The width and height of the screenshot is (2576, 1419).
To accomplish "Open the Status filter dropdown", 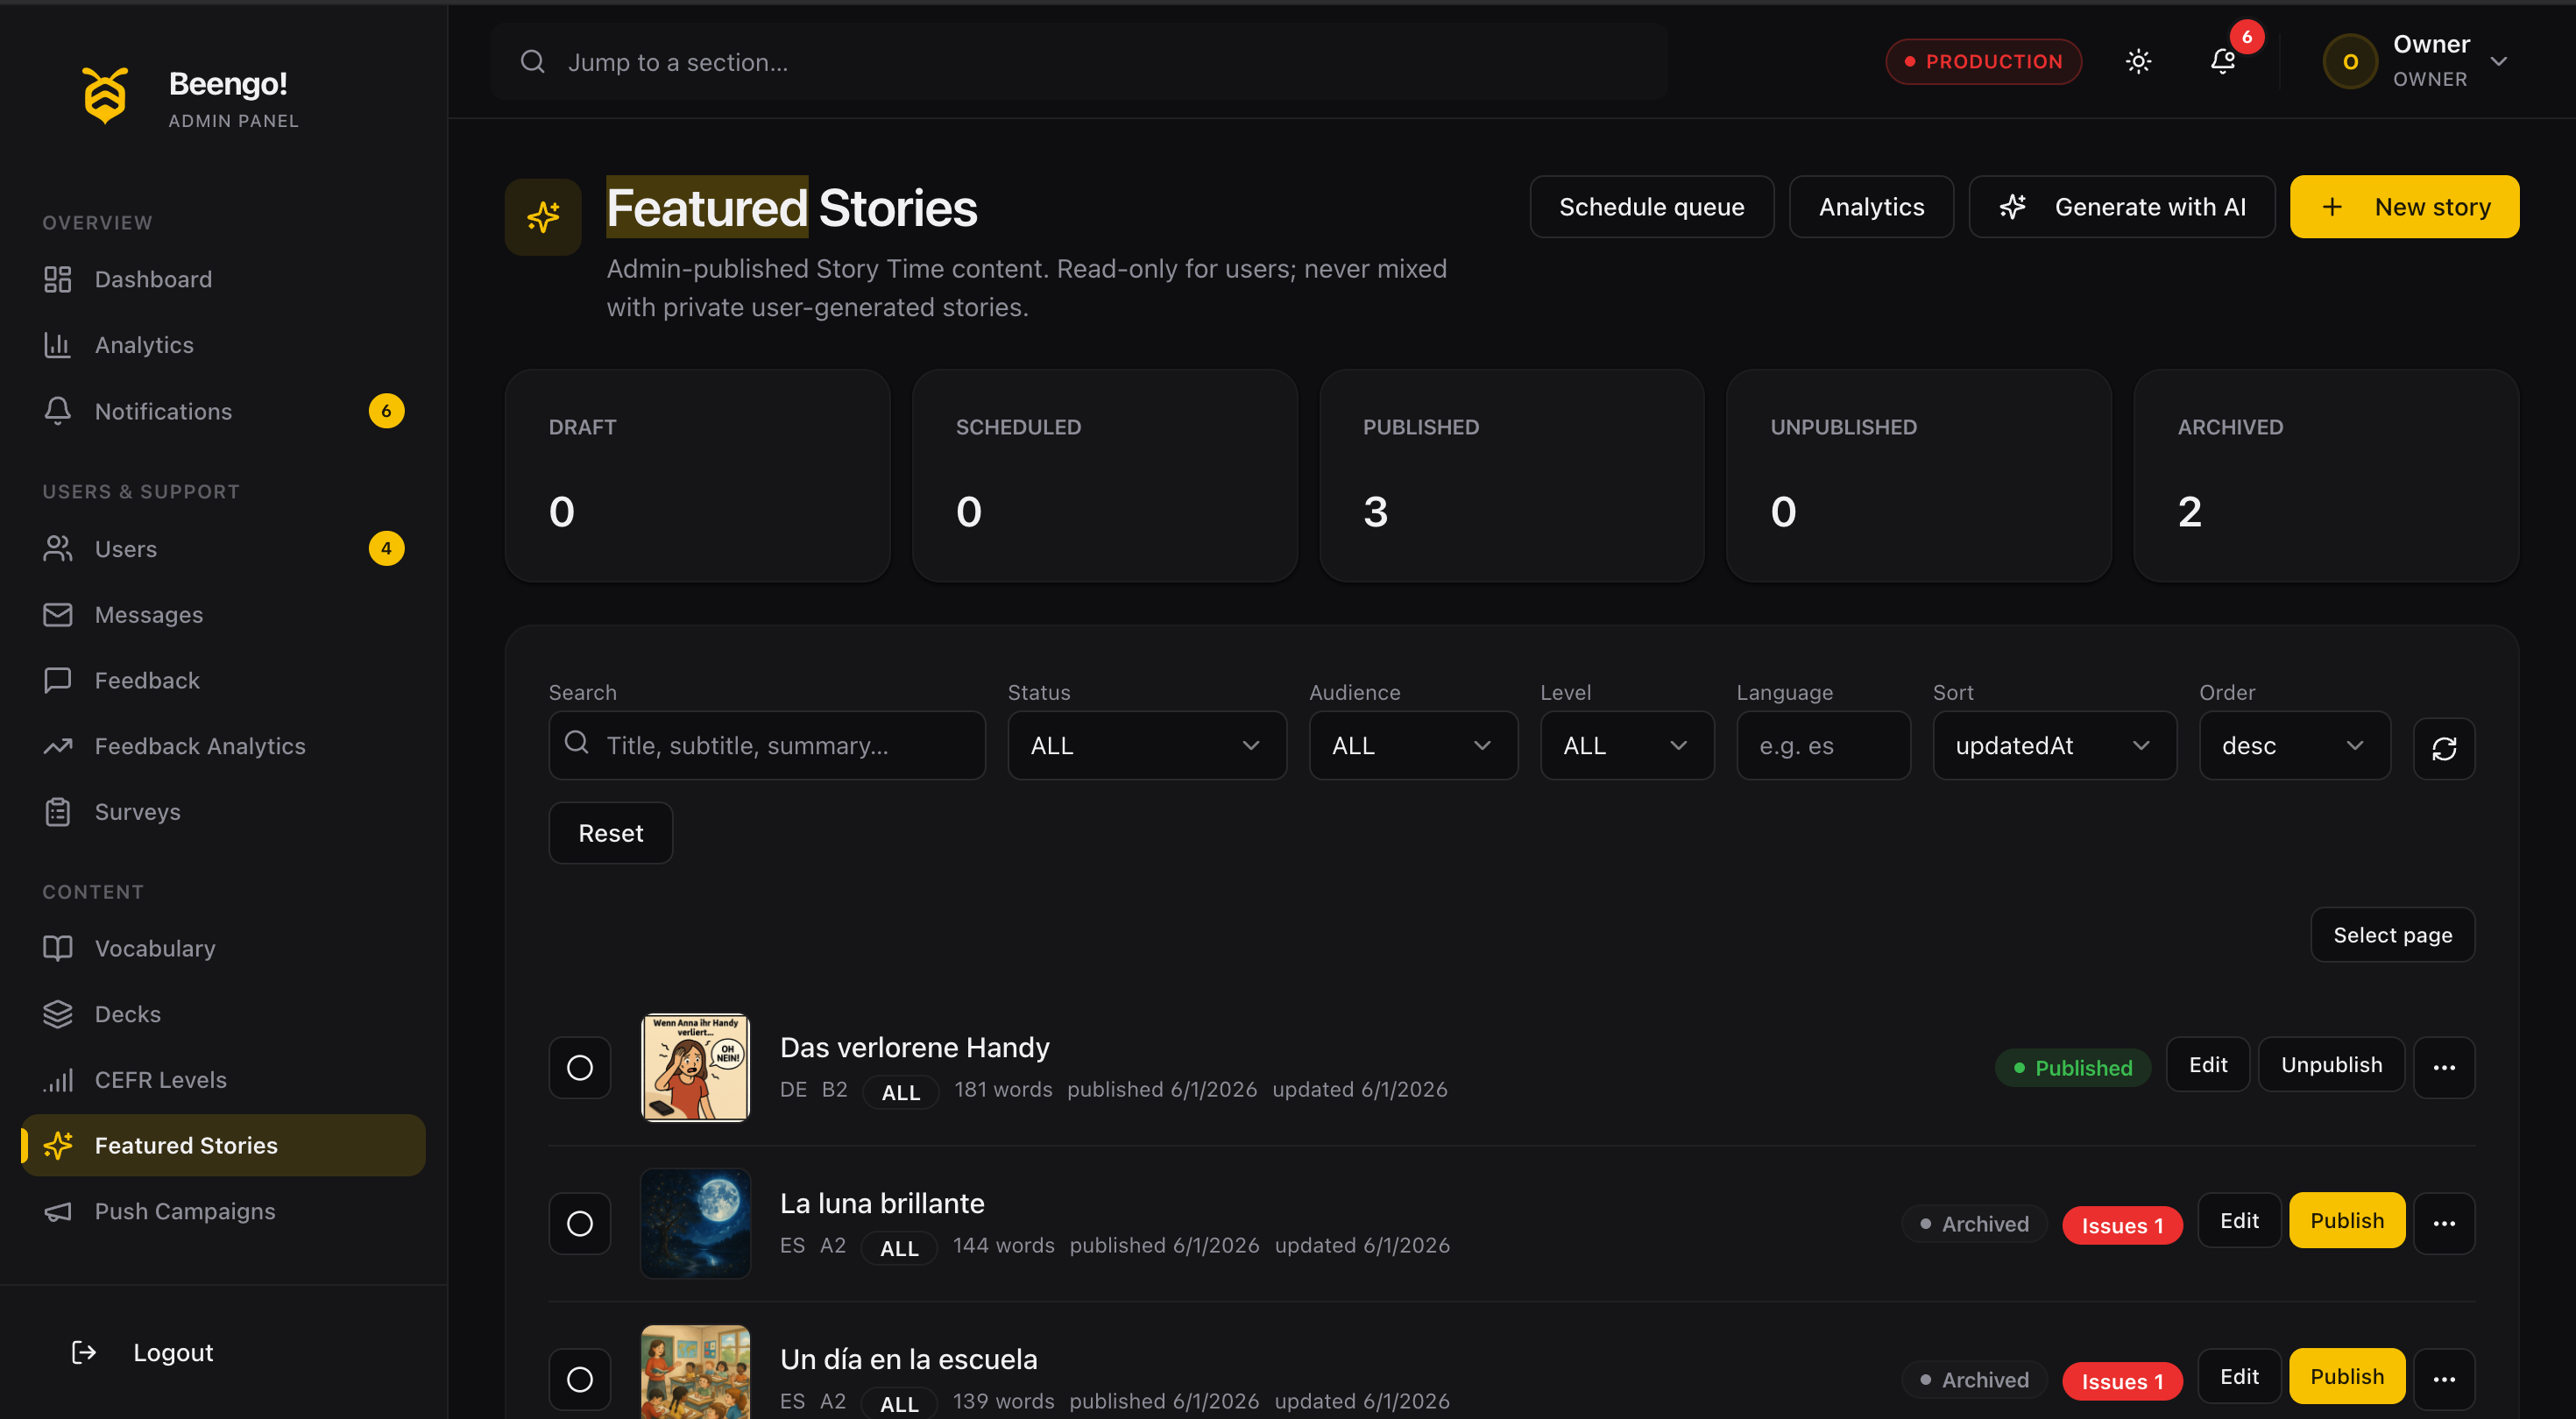I will 1147,745.
